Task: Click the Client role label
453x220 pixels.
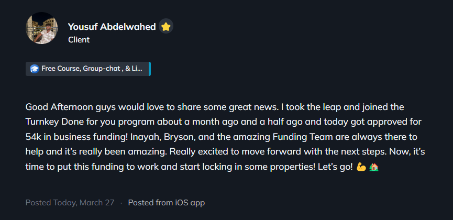Action: 79,40
